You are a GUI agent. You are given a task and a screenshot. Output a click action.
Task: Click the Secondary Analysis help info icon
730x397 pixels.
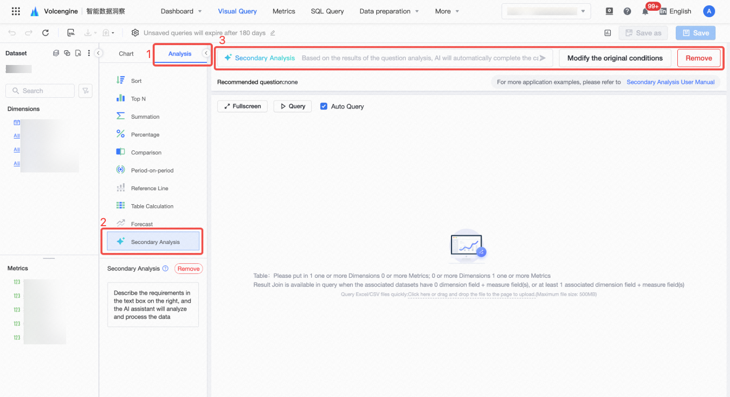166,269
